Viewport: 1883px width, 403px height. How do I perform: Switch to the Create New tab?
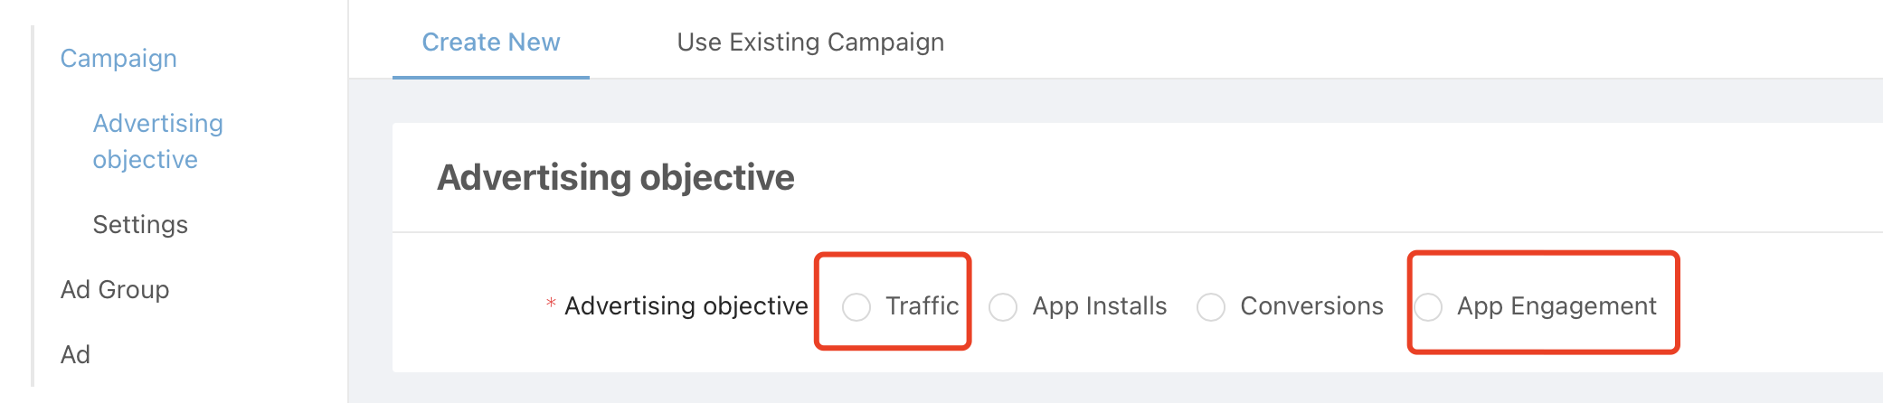491,42
